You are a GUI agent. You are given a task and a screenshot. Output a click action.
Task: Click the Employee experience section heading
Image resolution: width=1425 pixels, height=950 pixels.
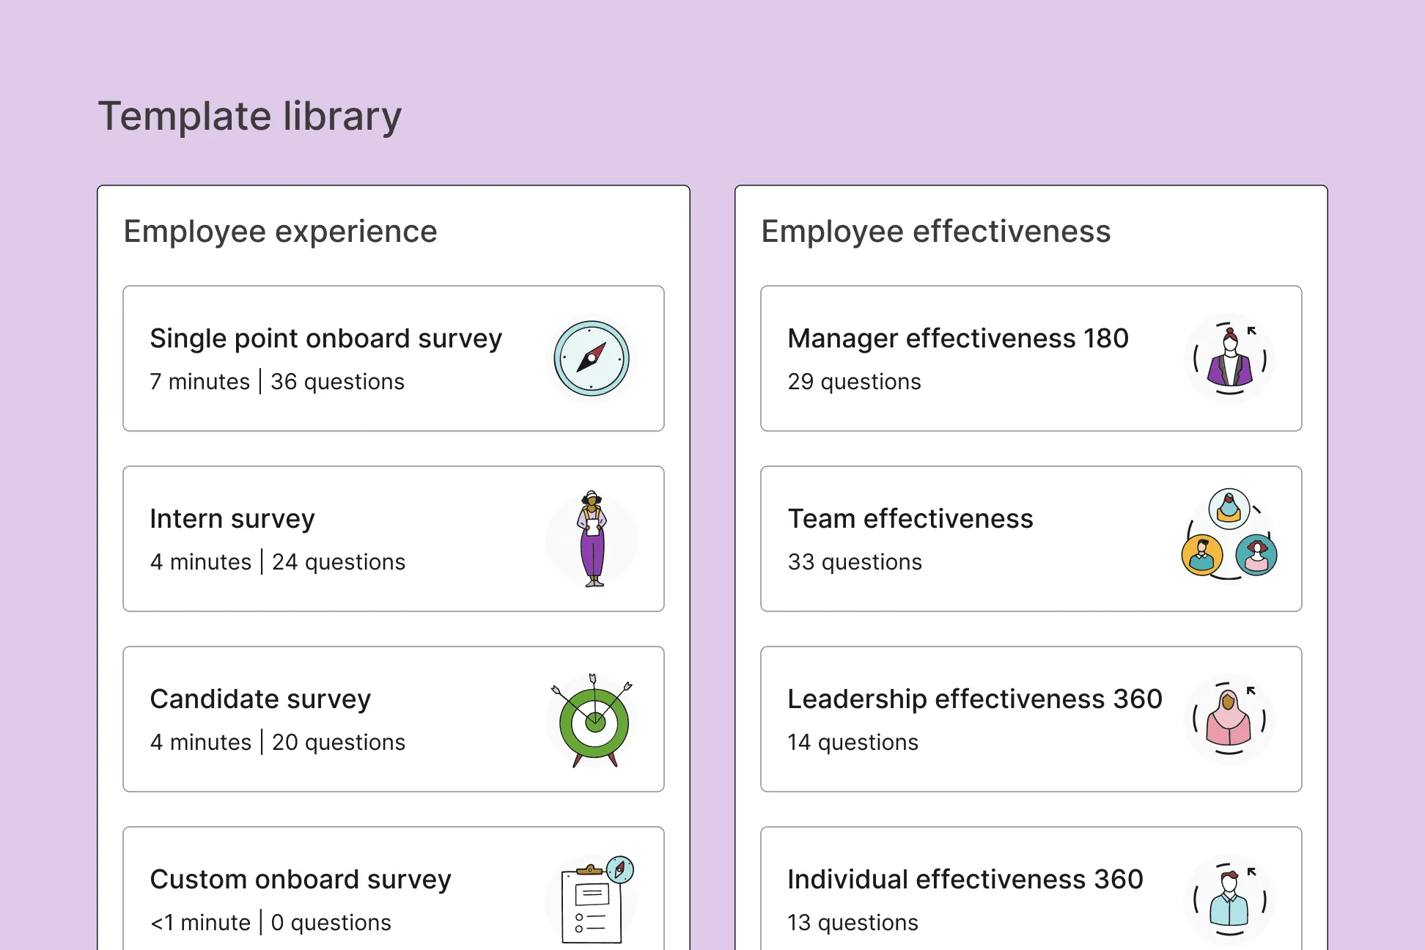[280, 232]
